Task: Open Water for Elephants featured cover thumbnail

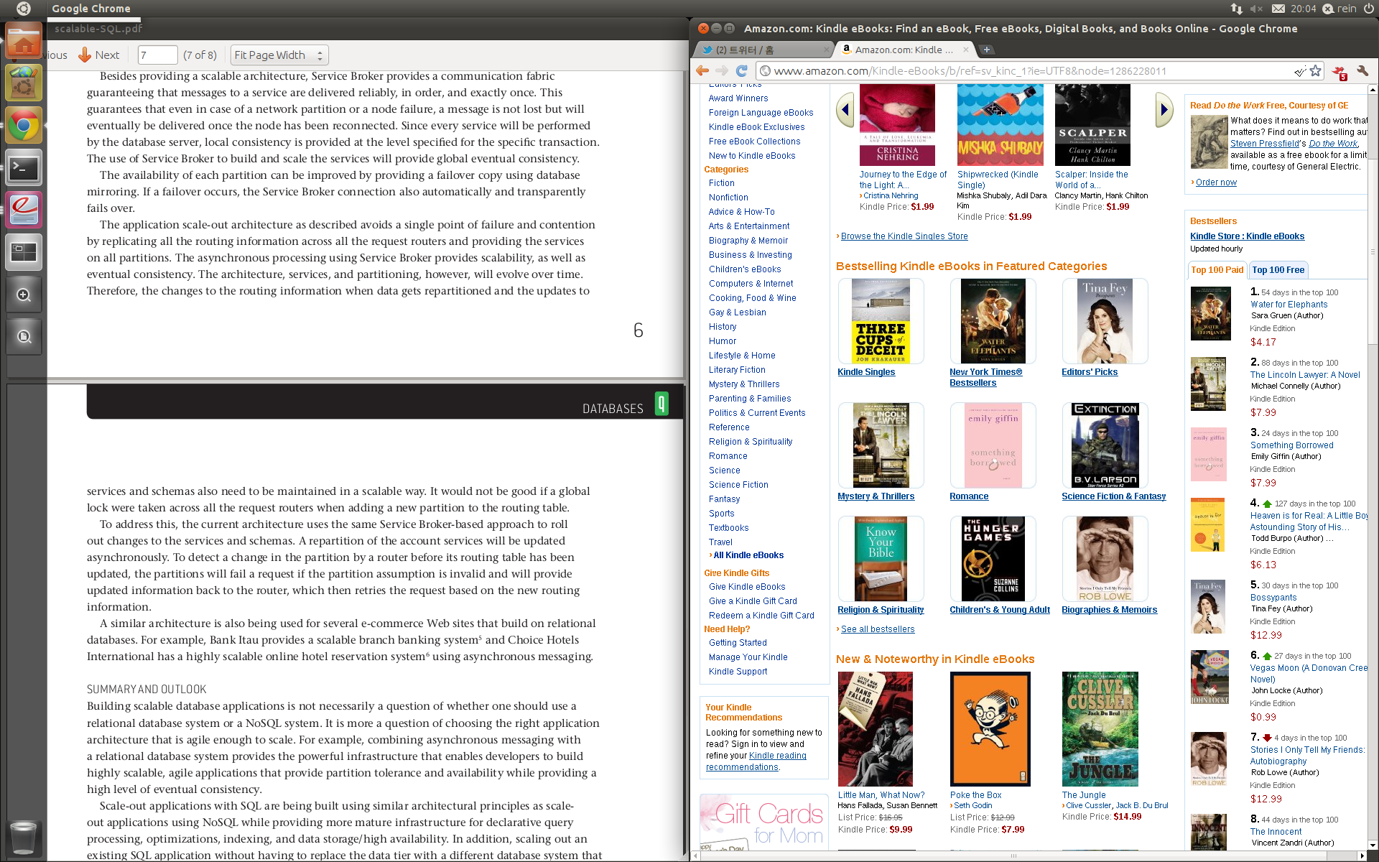Action: (993, 321)
